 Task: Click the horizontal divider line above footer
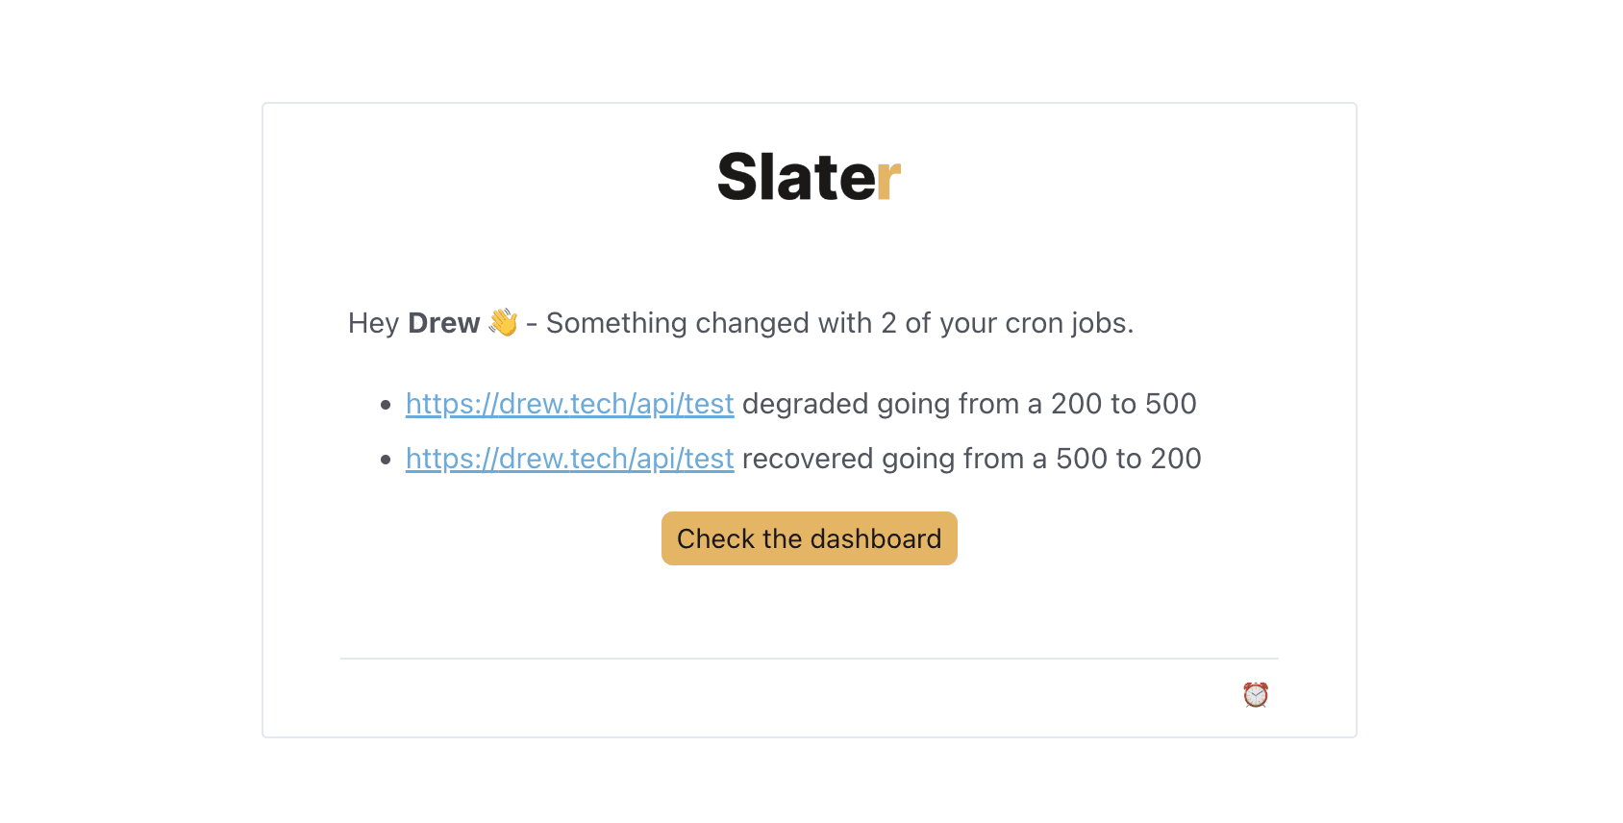[810, 659]
